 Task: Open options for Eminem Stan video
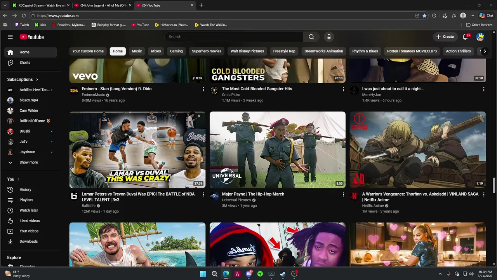click(x=203, y=89)
